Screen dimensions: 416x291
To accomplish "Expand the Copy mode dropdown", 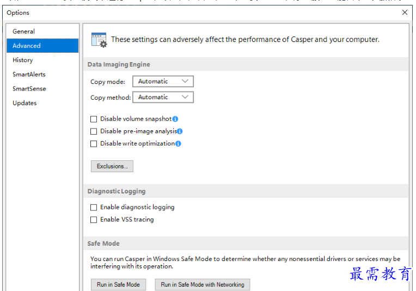I will (163, 81).
